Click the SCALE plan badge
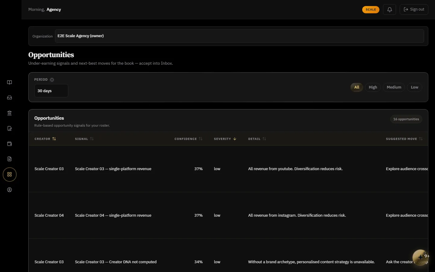Viewport: 435px width, 272px height. (x=371, y=9)
